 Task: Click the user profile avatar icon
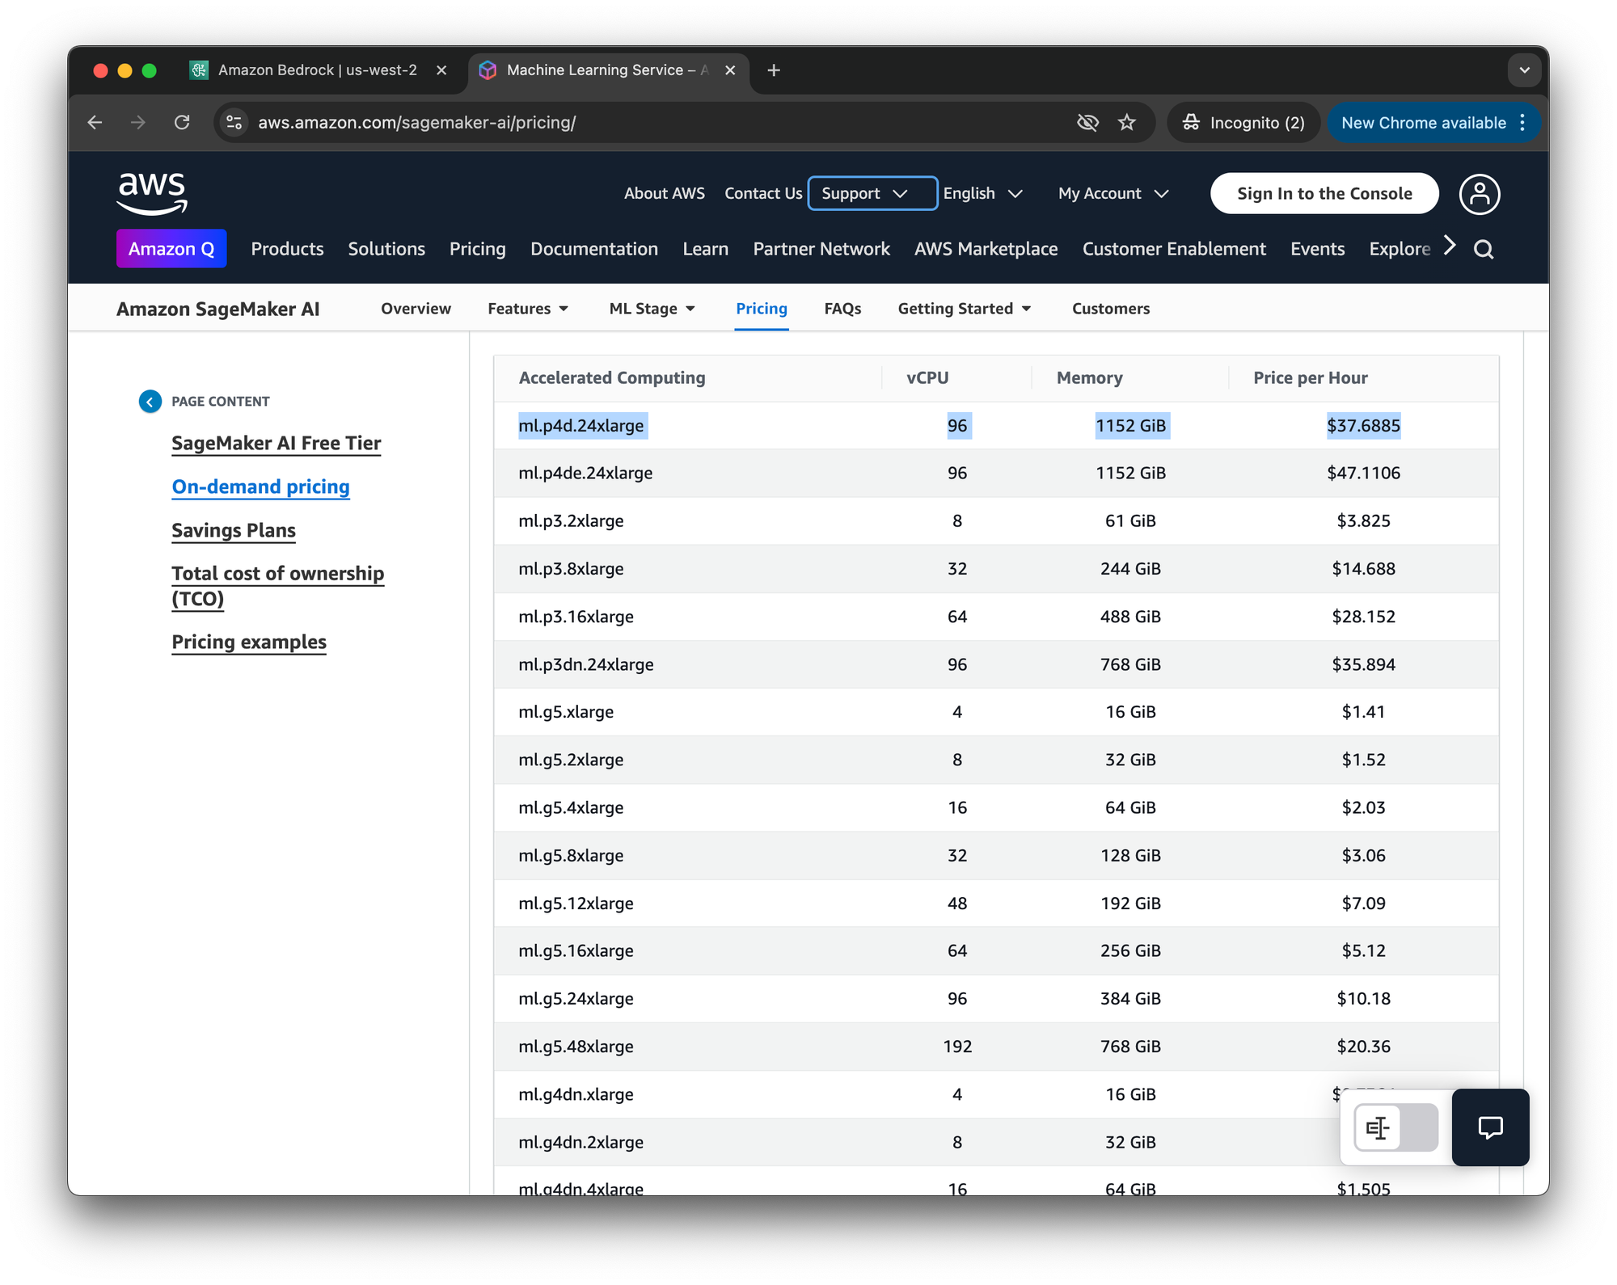tap(1479, 194)
